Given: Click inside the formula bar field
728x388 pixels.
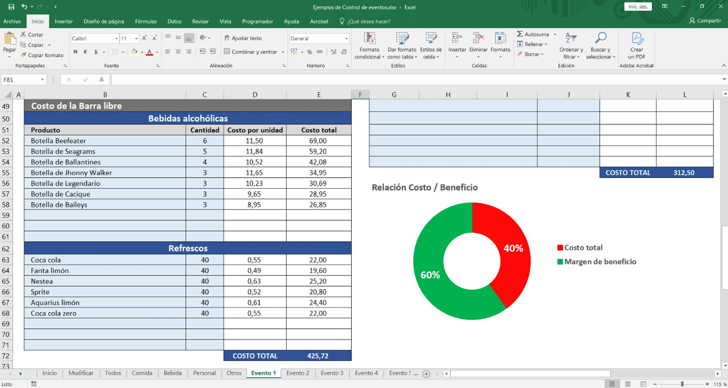Looking at the screenshot, I should click(x=416, y=79).
